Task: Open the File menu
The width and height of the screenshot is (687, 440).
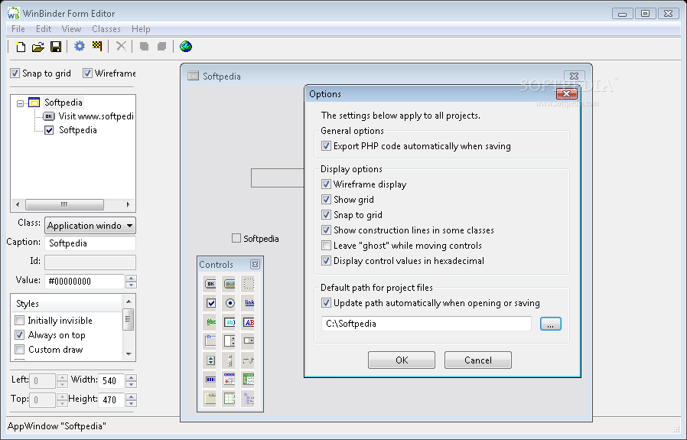Action: [18, 29]
